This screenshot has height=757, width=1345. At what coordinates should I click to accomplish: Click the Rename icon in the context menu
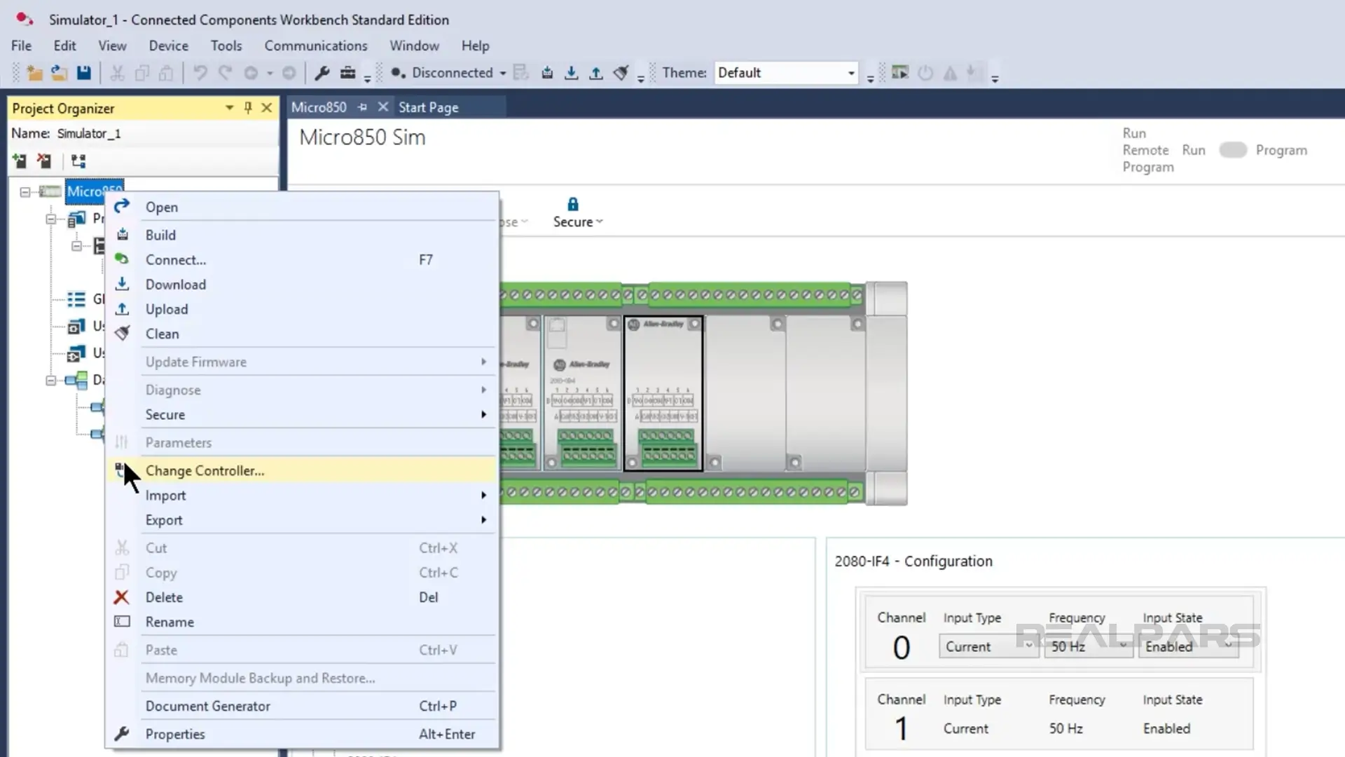pyautogui.click(x=122, y=622)
